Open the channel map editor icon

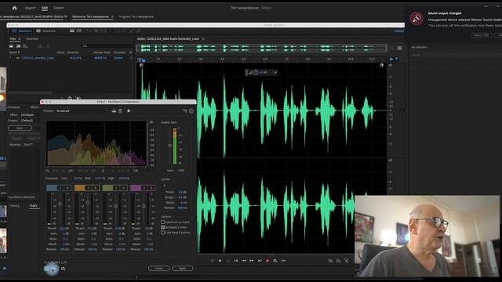185,111
